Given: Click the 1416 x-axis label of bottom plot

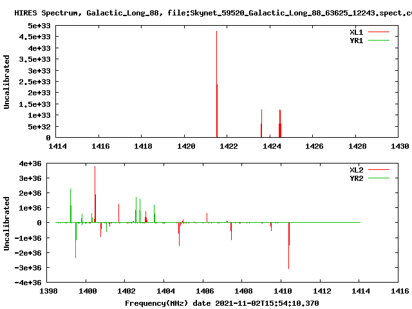Looking at the screenshot, I should (400, 291).
